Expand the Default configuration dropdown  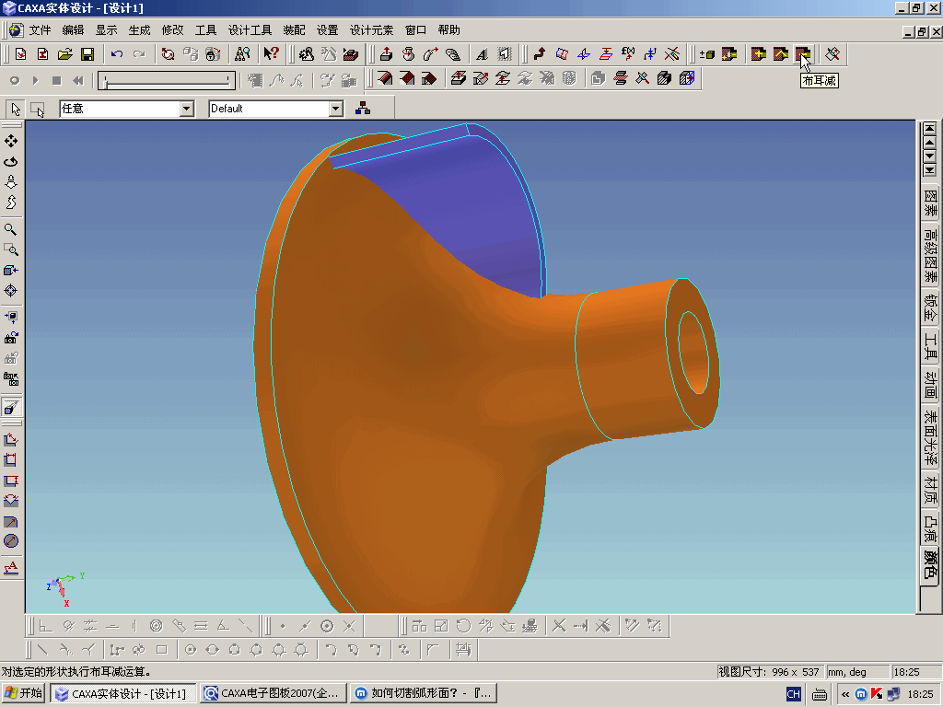335,109
